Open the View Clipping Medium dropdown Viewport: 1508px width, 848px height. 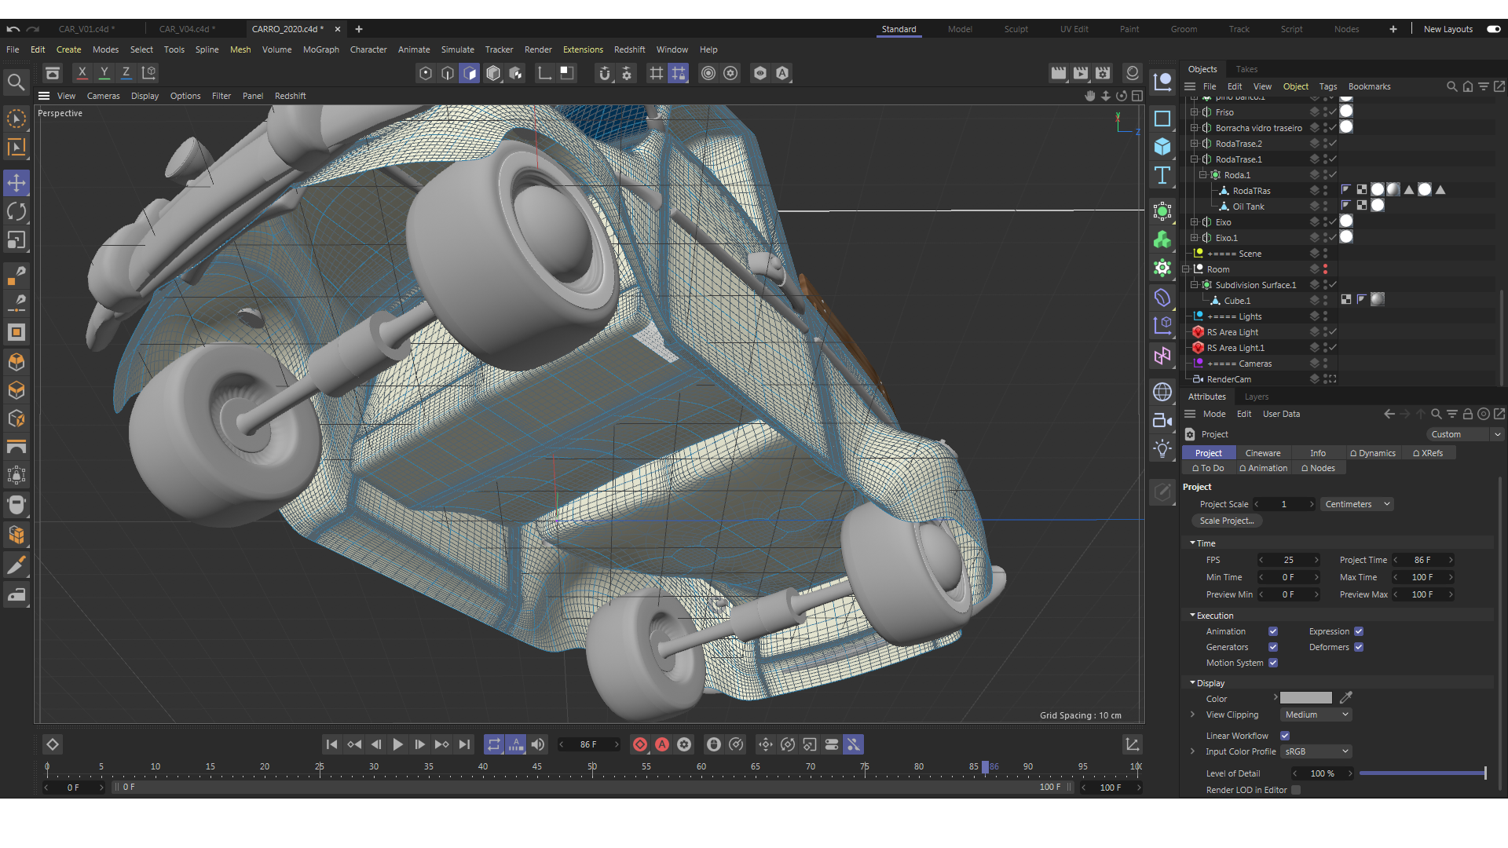pyautogui.click(x=1316, y=715)
